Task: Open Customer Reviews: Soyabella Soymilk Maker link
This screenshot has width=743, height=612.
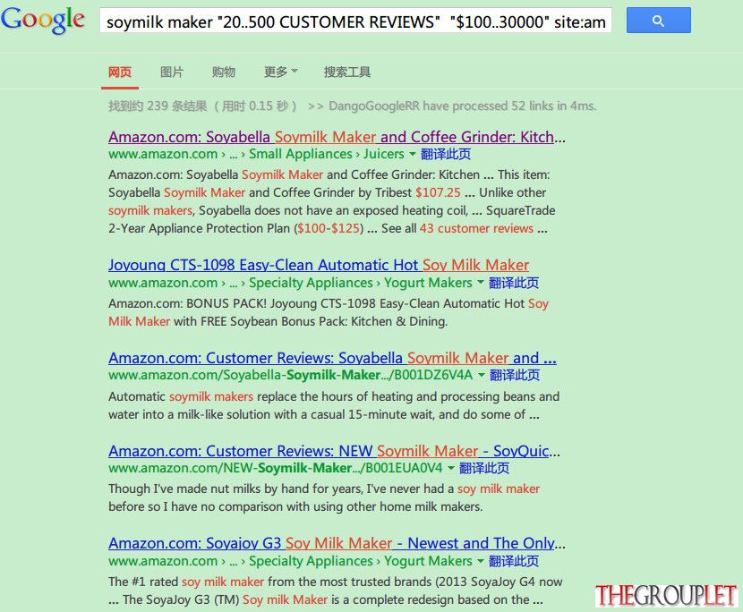Action: [x=332, y=358]
